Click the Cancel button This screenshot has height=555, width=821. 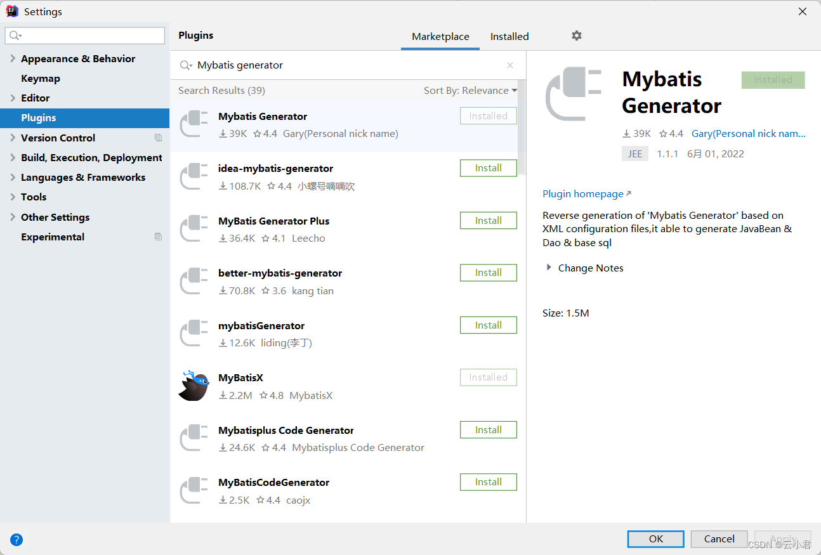[719, 539]
